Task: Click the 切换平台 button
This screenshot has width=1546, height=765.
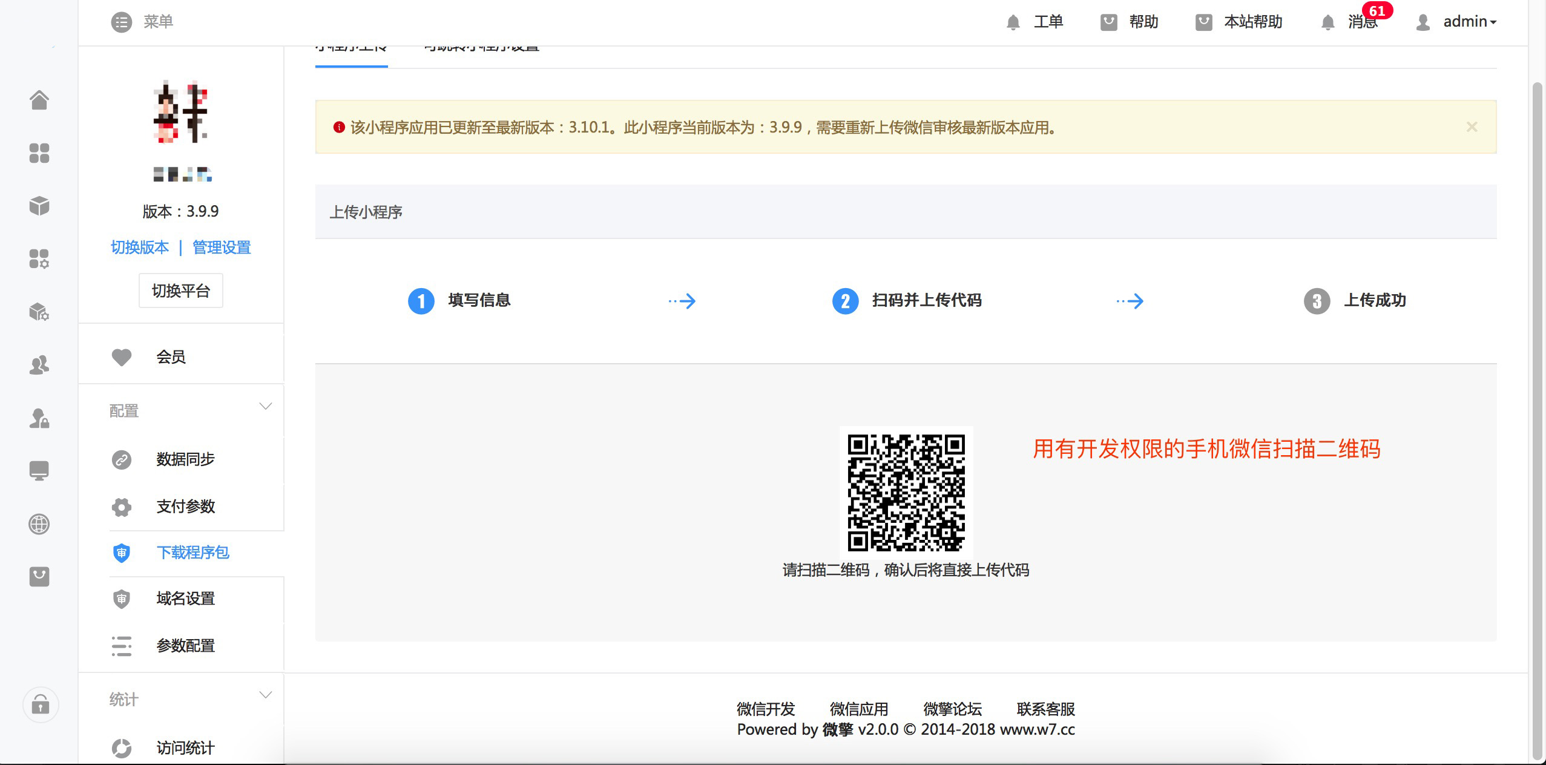Action: coord(181,291)
